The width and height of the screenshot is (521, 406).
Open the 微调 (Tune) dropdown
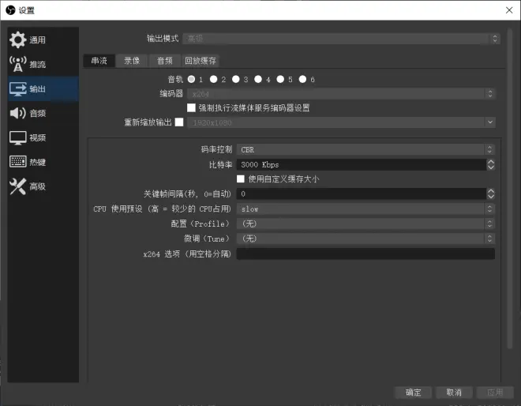[x=365, y=239]
